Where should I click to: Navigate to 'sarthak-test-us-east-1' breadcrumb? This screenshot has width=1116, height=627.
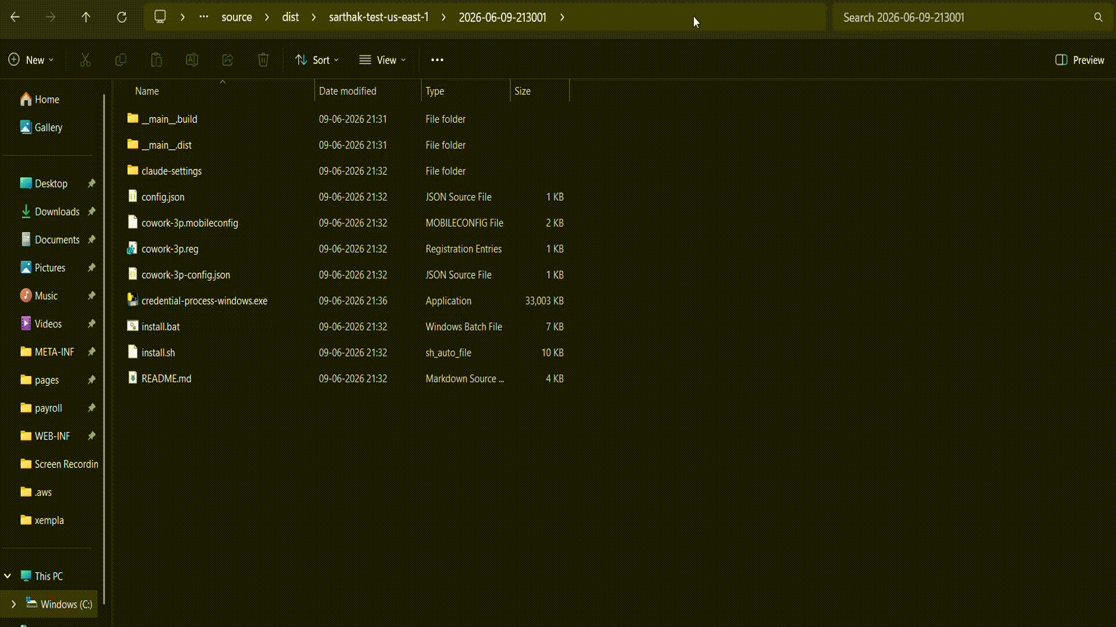(378, 17)
